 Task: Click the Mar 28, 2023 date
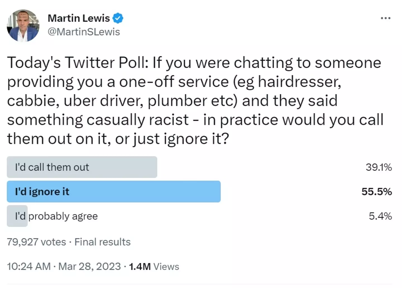point(89,267)
